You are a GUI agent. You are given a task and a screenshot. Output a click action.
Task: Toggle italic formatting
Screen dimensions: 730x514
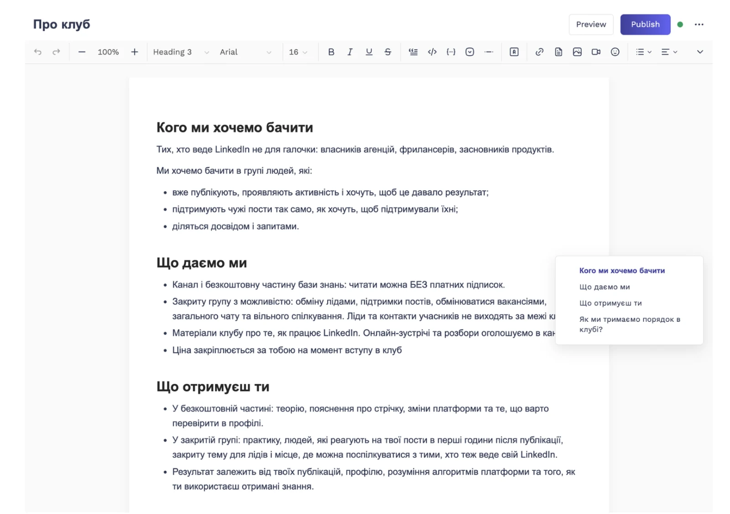click(350, 52)
